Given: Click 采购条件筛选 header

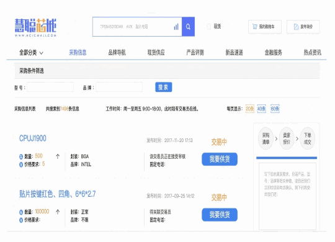Looking at the screenshot, I should 32,71.
